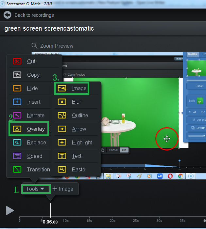Click Zoom Preview label
The height and width of the screenshot is (229, 206).
coord(57,46)
